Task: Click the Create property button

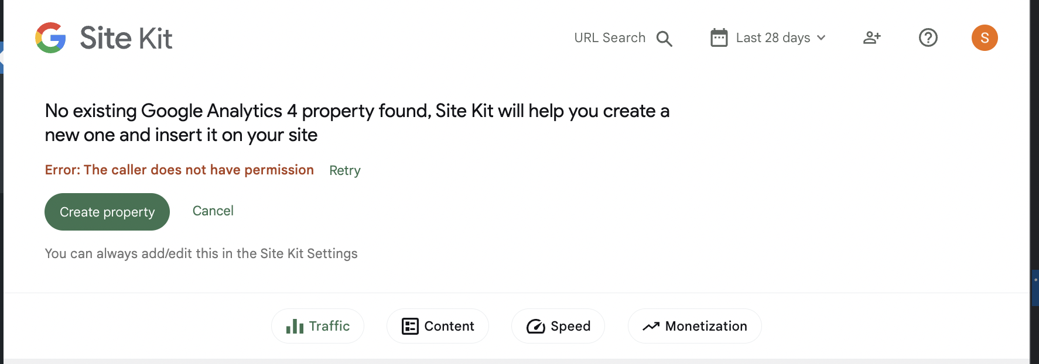Action: tap(107, 212)
